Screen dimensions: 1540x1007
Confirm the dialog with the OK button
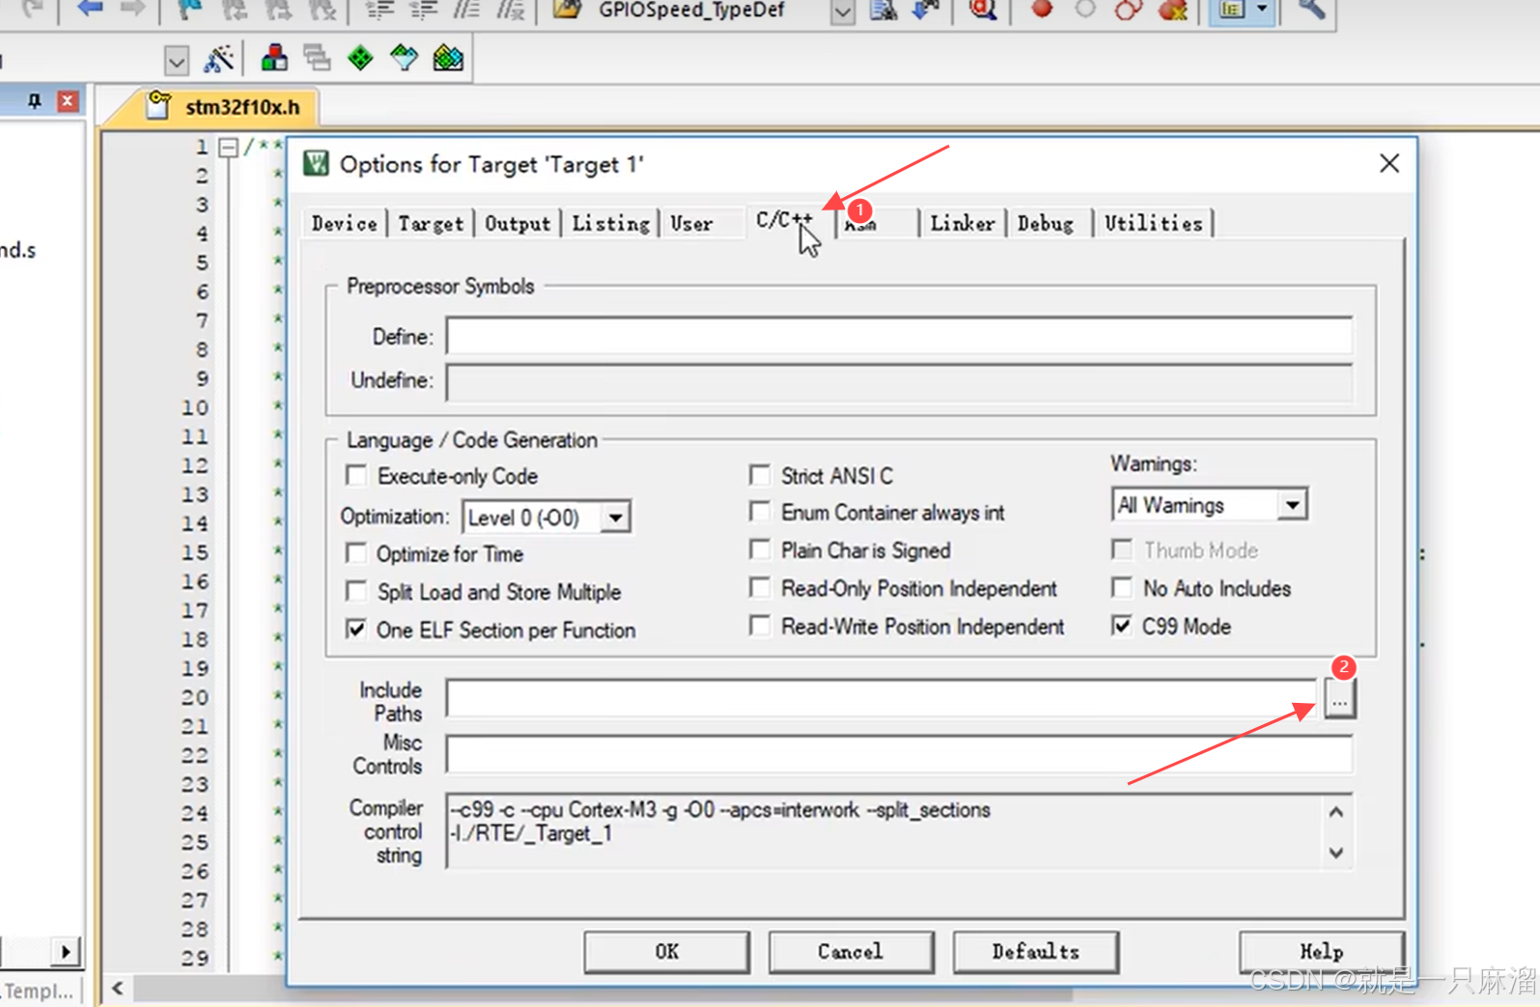666,952
